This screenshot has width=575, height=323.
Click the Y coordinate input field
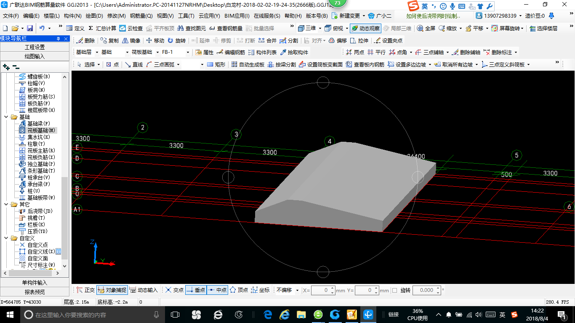[x=367, y=290]
